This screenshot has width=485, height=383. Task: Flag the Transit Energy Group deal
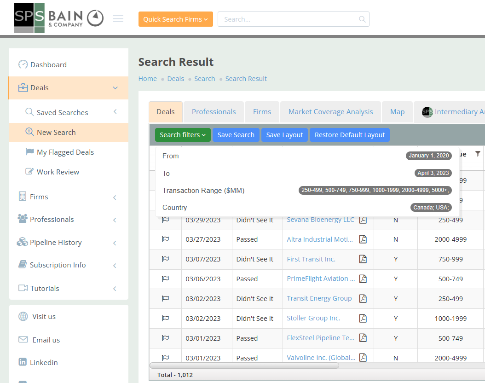166,299
